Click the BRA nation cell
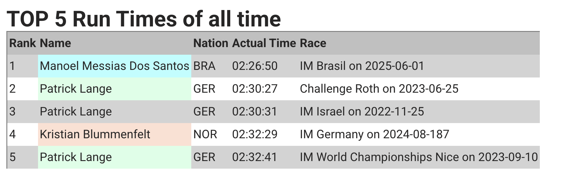 point(204,66)
